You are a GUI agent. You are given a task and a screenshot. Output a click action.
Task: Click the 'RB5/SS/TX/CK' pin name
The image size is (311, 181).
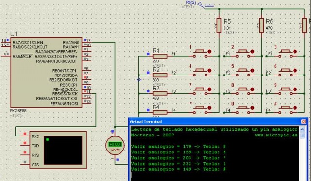pos(65,94)
